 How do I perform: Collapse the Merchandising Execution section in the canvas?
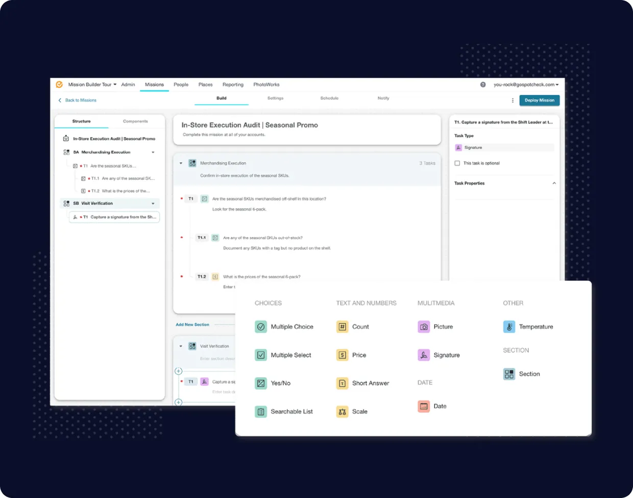point(181,163)
